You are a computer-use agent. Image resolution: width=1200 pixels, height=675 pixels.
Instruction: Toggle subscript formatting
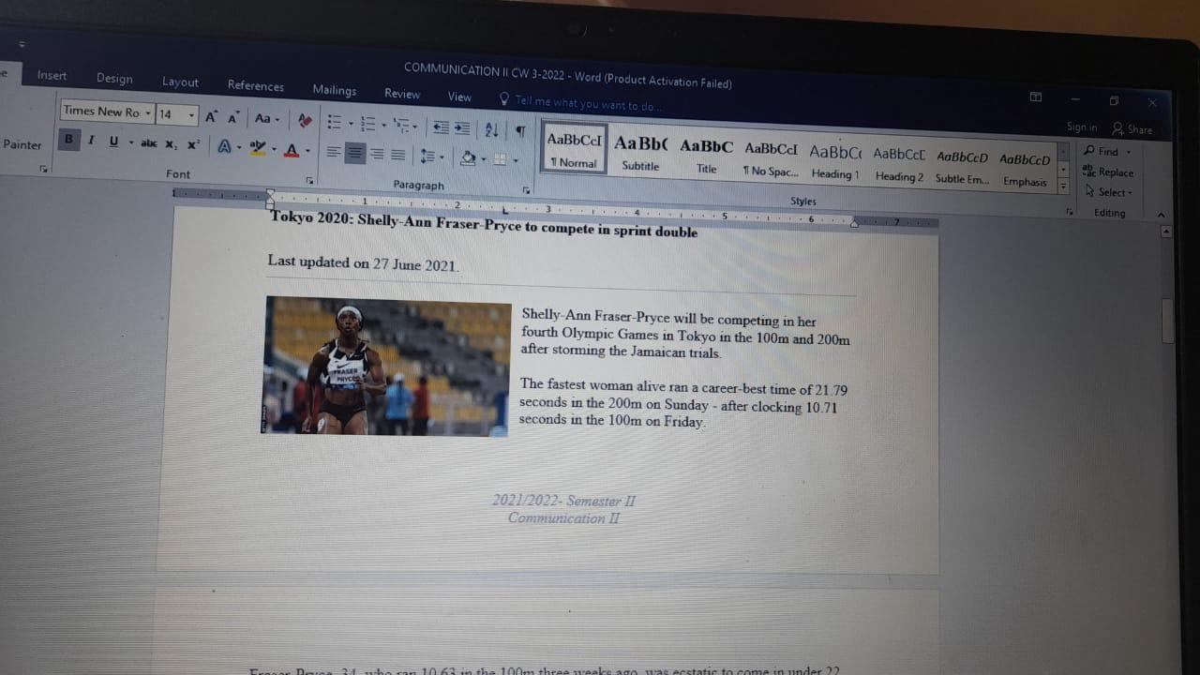(x=171, y=144)
